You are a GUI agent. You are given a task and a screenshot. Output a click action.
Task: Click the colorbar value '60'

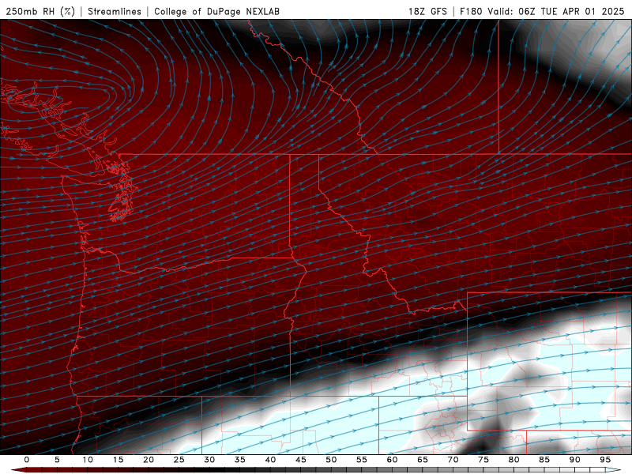392,460
